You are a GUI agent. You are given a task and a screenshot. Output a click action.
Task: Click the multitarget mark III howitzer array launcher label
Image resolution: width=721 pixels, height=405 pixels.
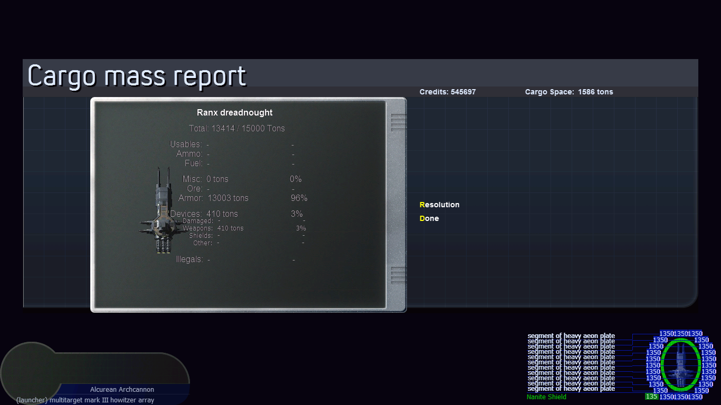(85, 400)
